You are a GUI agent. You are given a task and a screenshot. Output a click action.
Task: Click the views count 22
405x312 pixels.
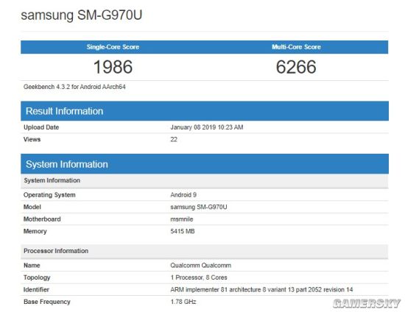click(174, 139)
